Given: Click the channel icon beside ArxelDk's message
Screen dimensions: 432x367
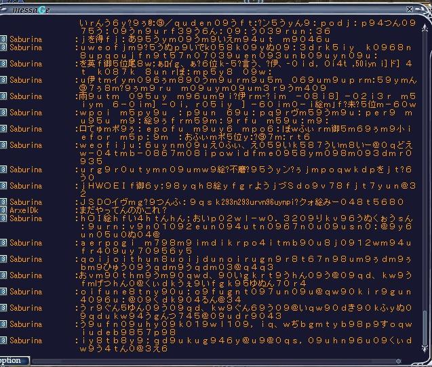Looking at the screenshot, I should 3,210.
